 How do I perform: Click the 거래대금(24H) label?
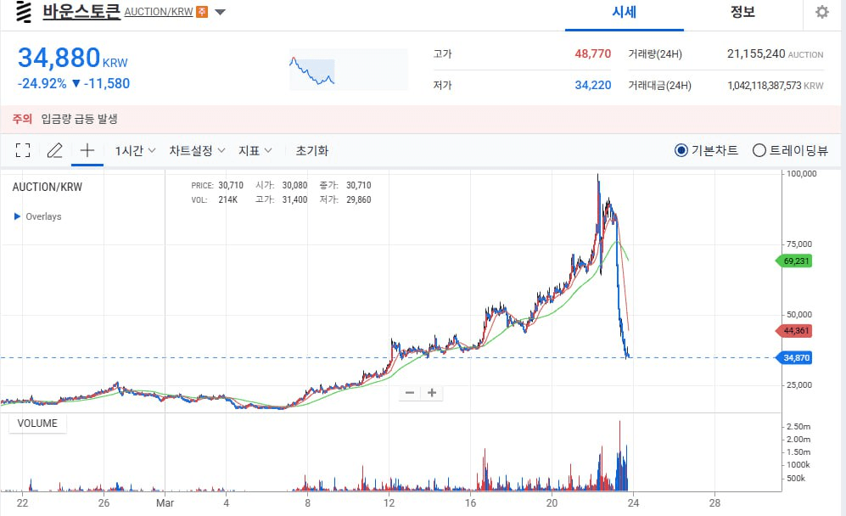click(x=659, y=85)
